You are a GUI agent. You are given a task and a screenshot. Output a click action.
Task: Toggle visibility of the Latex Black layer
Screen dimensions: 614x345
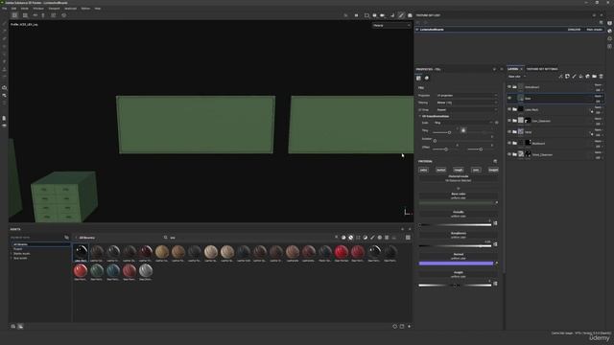pyautogui.click(x=509, y=109)
